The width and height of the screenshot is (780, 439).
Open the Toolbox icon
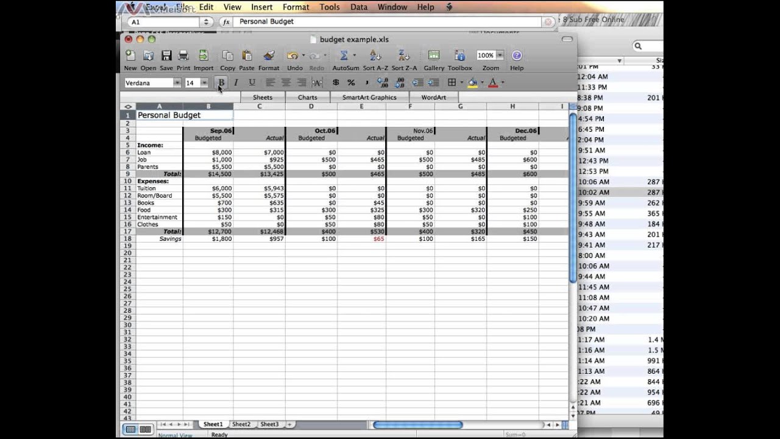(x=460, y=55)
